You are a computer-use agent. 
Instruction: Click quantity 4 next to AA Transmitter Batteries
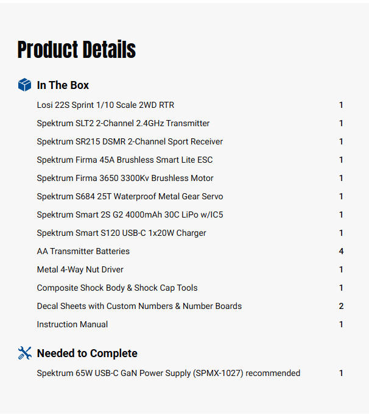[x=341, y=251]
